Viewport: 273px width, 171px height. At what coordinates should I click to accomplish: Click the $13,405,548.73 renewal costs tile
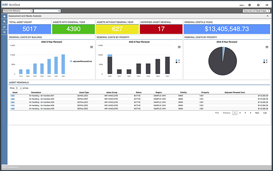click(x=227, y=29)
